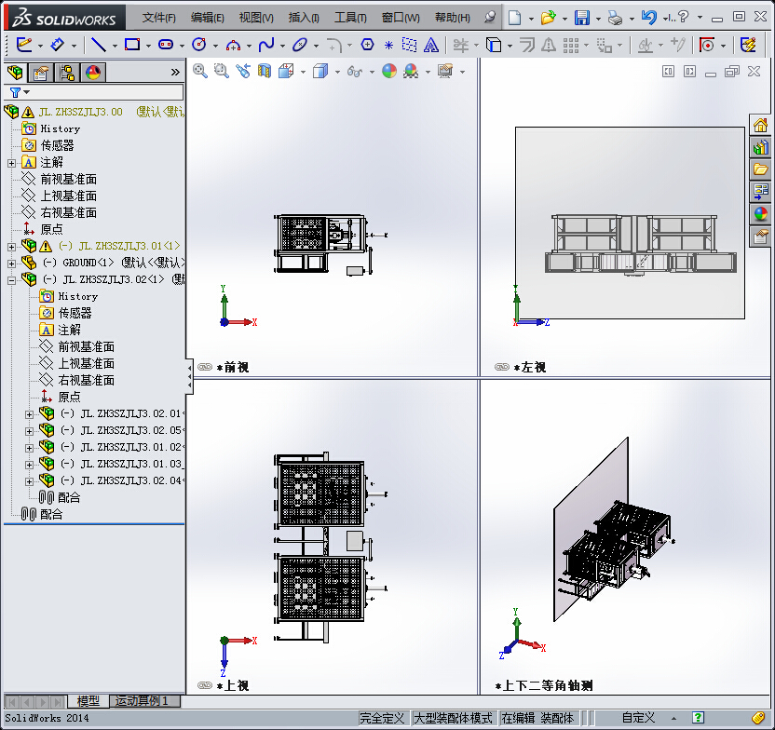Select the Circle sketch tool
The image size is (775, 730).
tap(199, 45)
